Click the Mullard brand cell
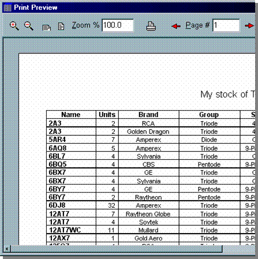Viewport: 258px width, 259px height. point(148,230)
